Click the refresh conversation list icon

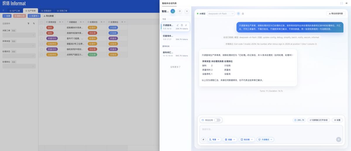click(180, 11)
